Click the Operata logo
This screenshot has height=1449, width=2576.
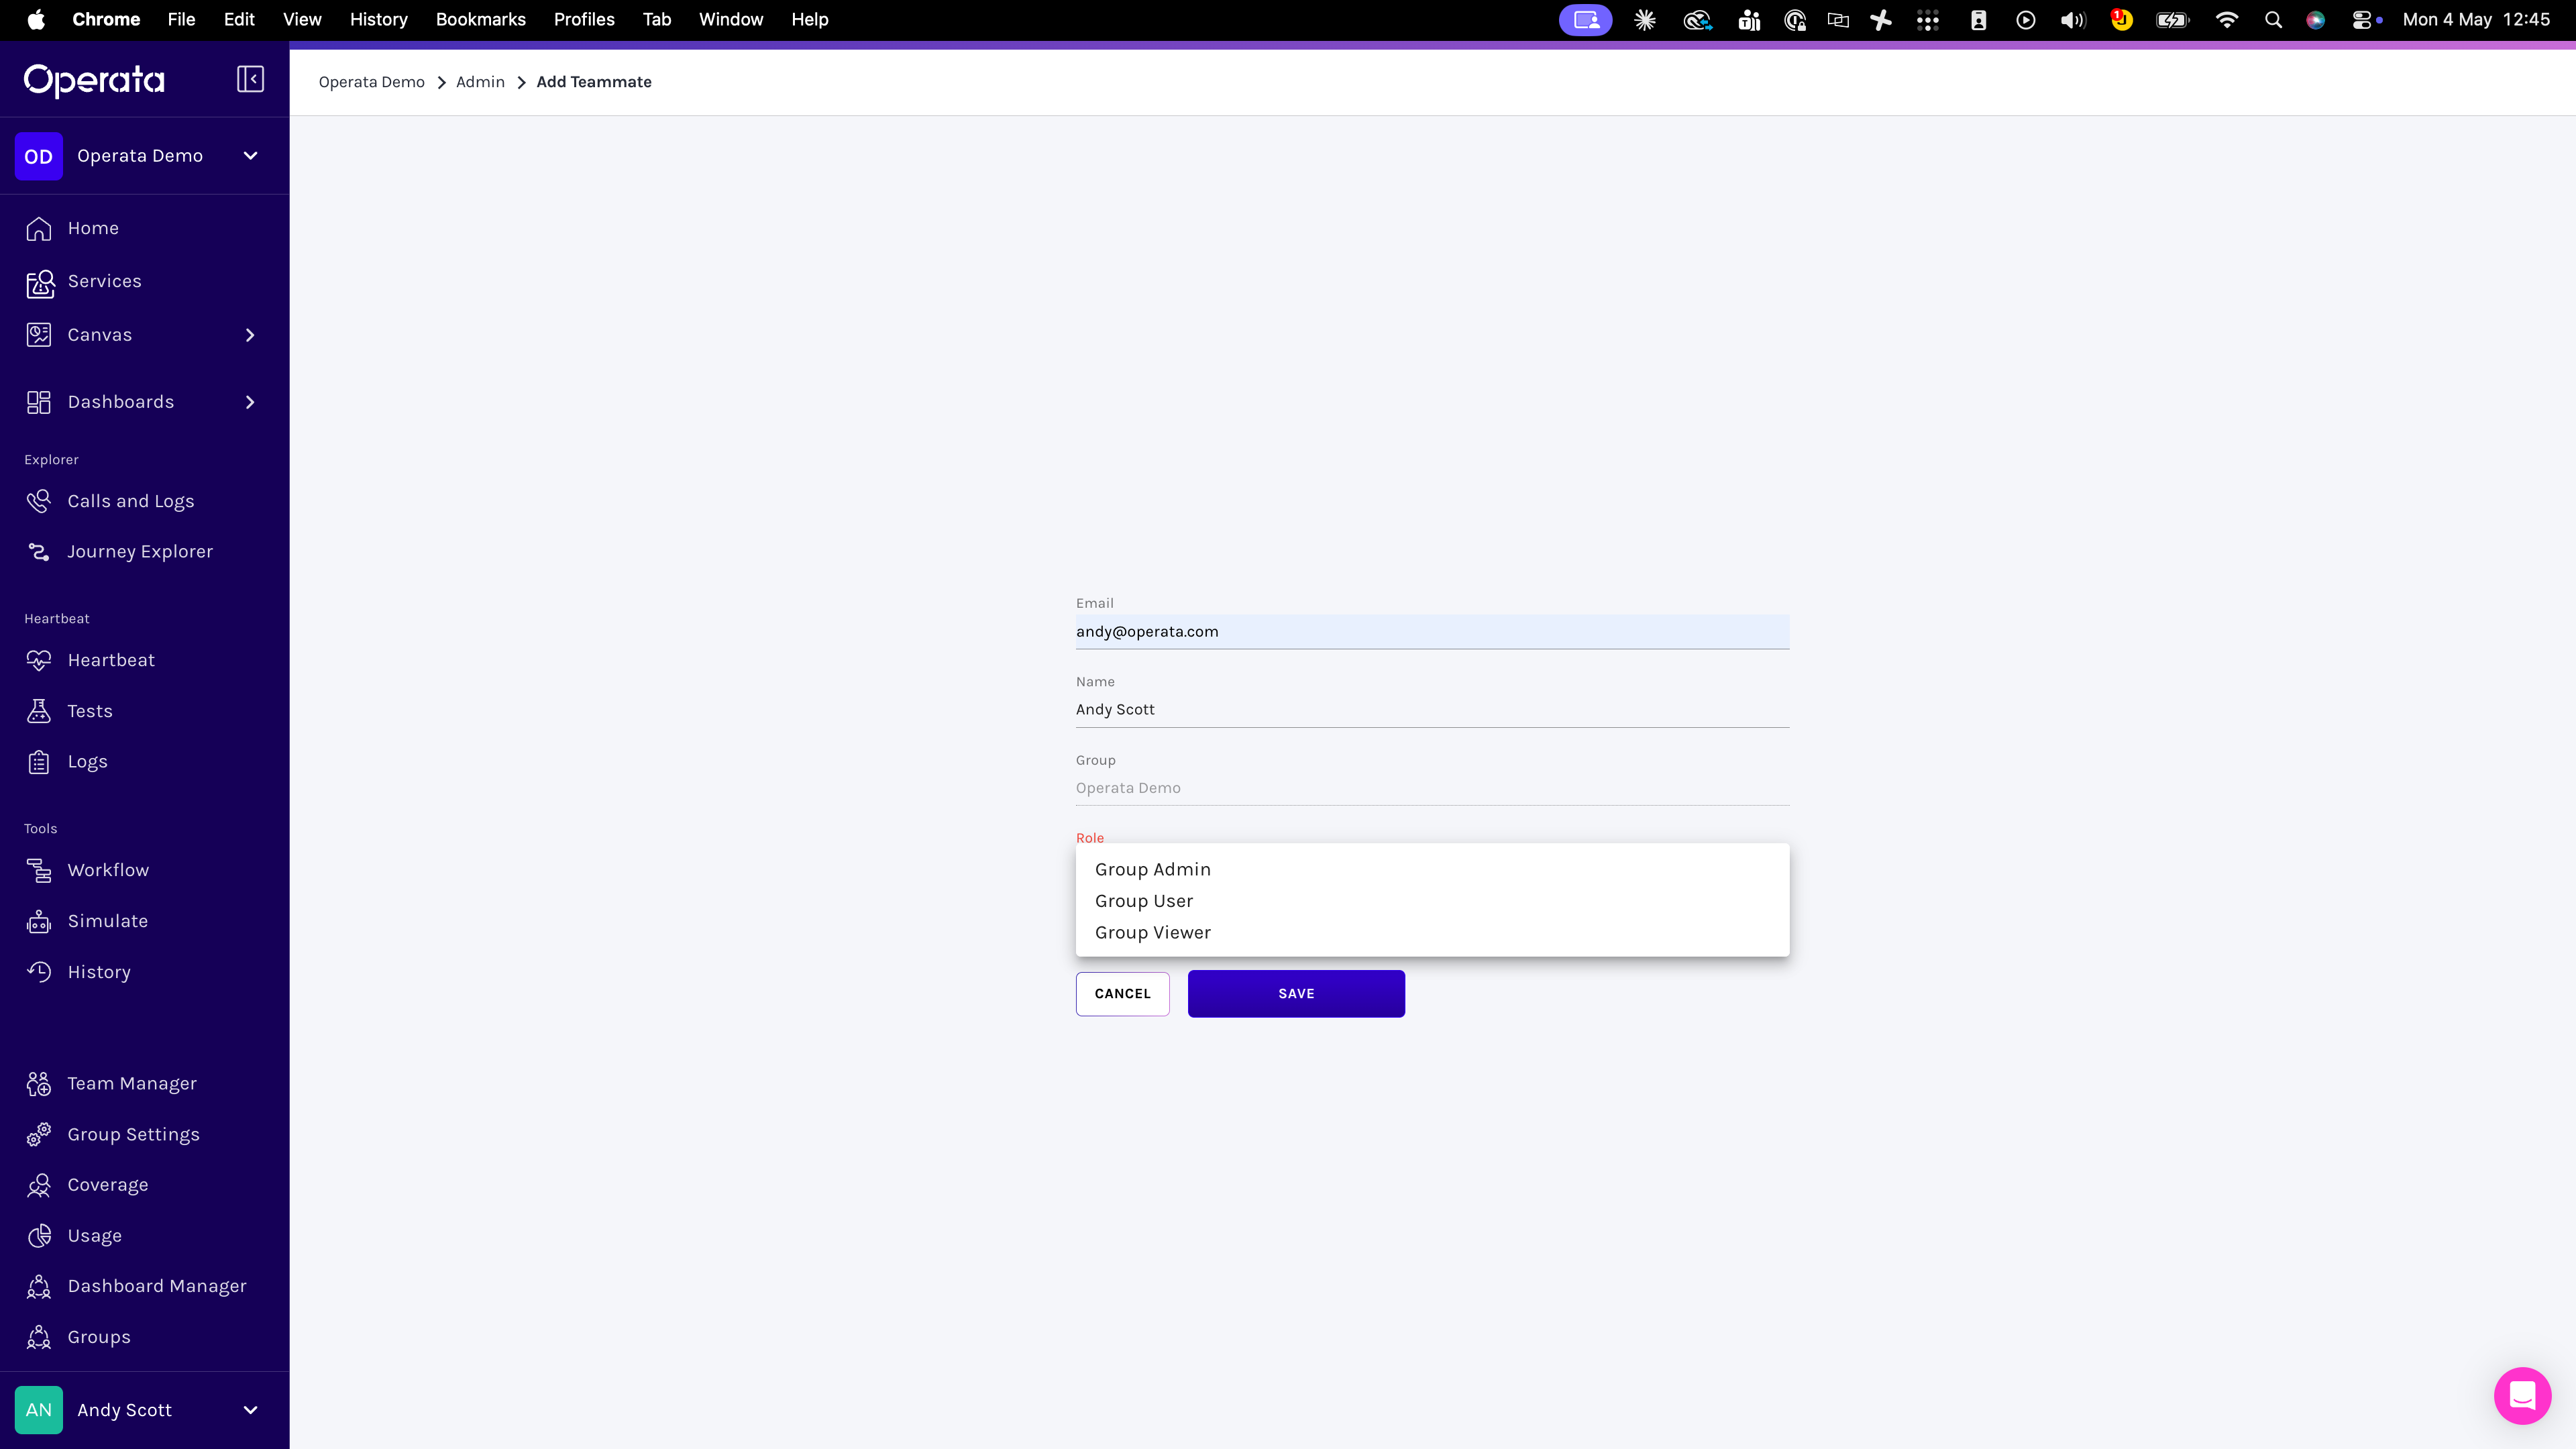pyautogui.click(x=94, y=80)
